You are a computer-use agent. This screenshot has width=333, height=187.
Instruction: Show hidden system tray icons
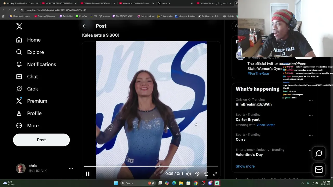[x=302, y=183]
